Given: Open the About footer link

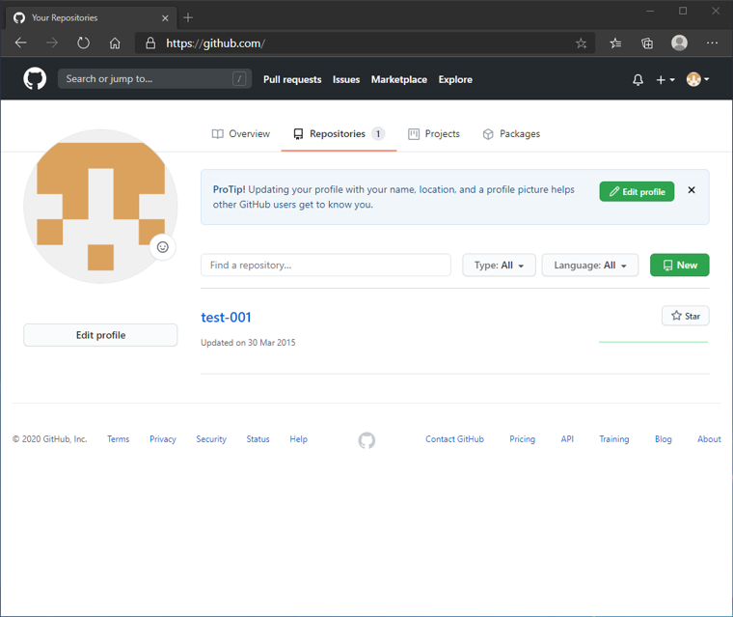Looking at the screenshot, I should click(x=709, y=439).
